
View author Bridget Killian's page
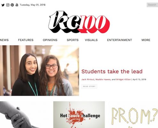pyautogui.click(x=124, y=79)
